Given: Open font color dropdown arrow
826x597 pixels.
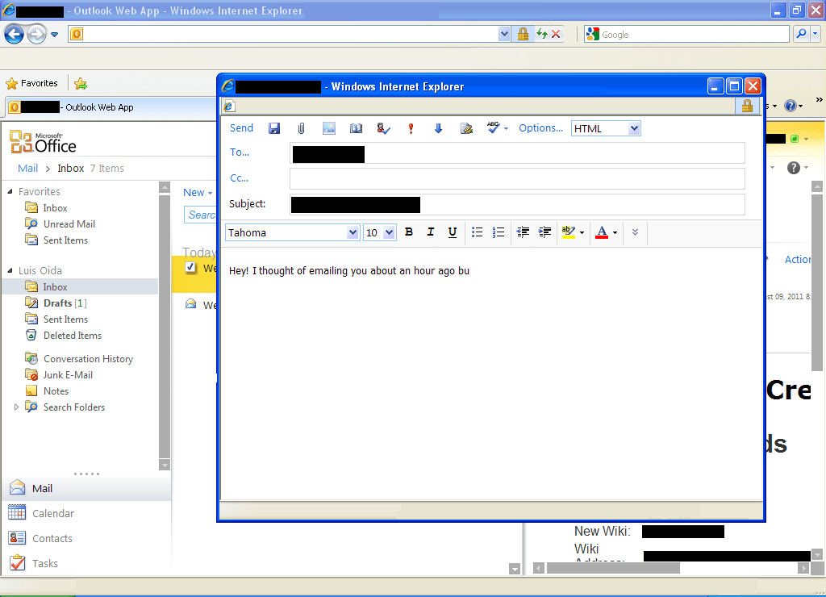Looking at the screenshot, I should pyautogui.click(x=615, y=233).
